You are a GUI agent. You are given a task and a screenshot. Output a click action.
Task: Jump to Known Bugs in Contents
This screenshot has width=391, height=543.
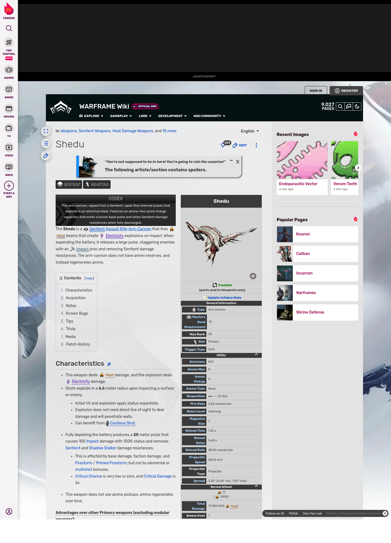(x=77, y=313)
